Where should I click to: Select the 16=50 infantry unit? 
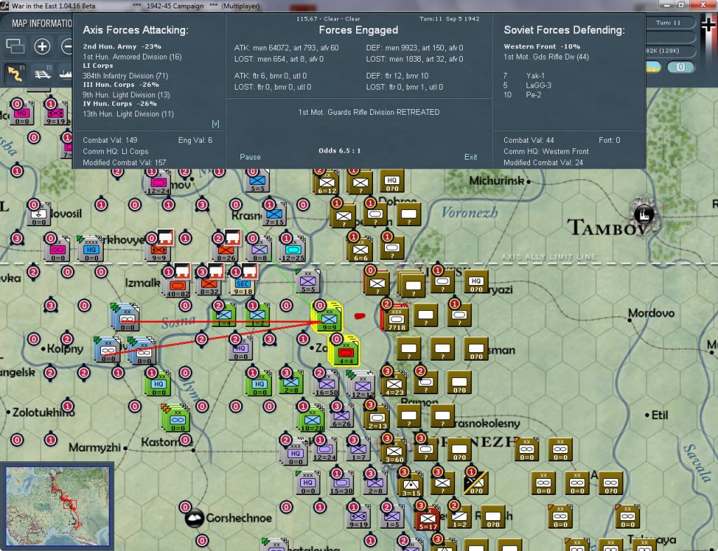pyautogui.click(x=327, y=384)
